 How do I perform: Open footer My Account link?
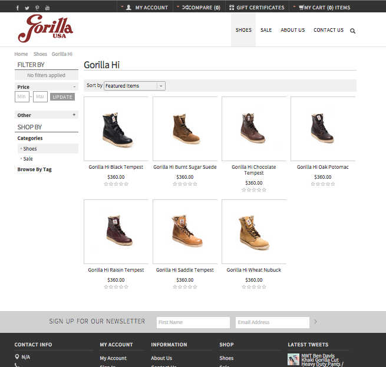(x=113, y=358)
